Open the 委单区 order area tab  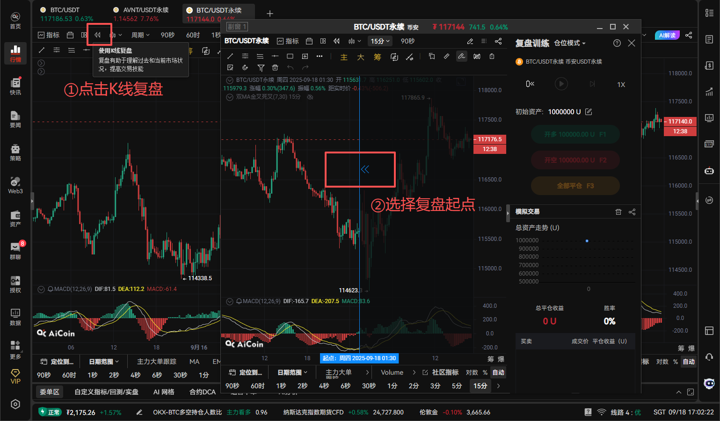[50, 392]
